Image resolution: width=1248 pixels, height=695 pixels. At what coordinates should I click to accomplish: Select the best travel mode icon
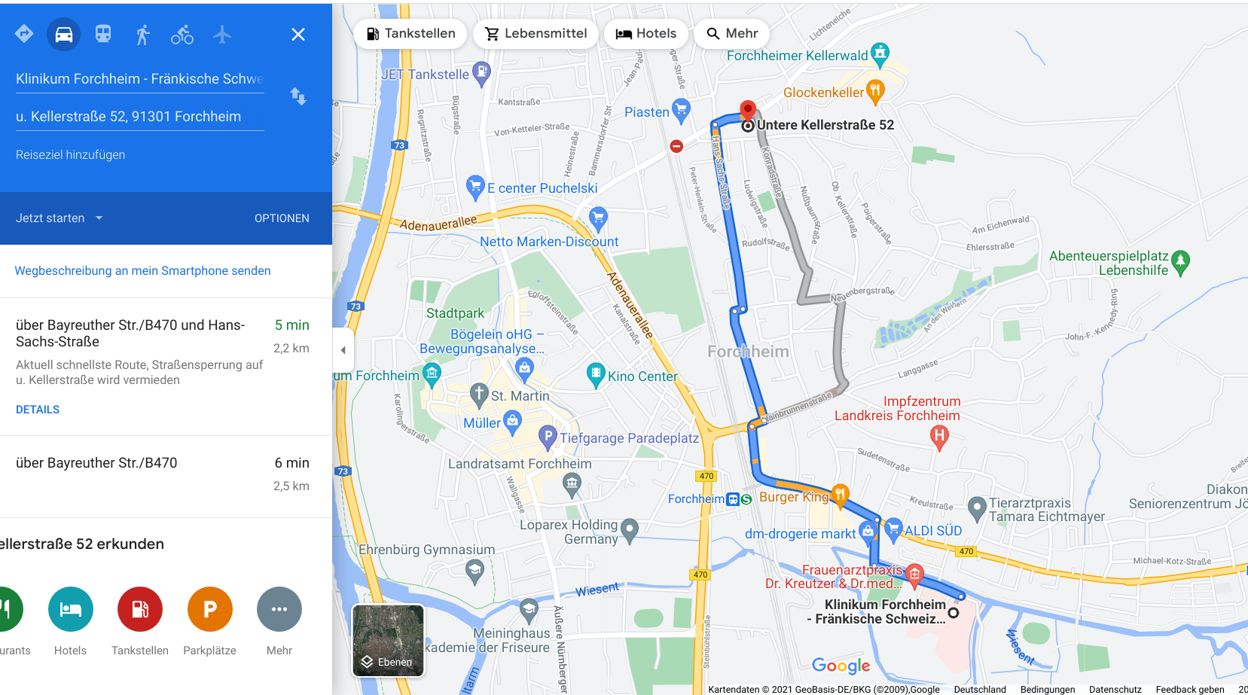point(24,35)
